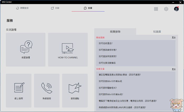Click the 線上發問 notepad icon
This screenshot has height=112, width=184.
[19, 87]
